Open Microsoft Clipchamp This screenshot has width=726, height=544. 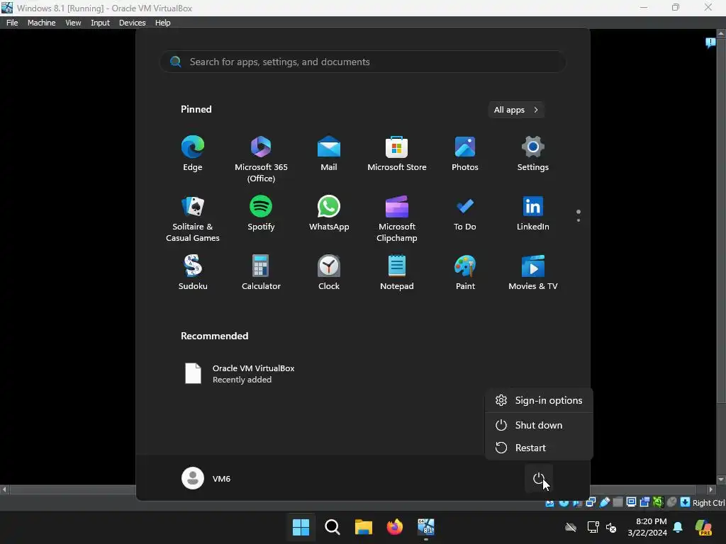(397, 219)
